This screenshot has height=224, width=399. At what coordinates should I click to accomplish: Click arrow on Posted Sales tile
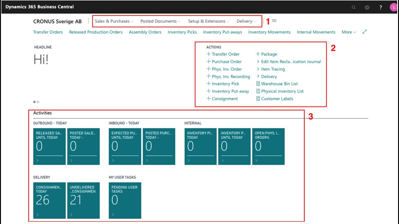[71, 161]
